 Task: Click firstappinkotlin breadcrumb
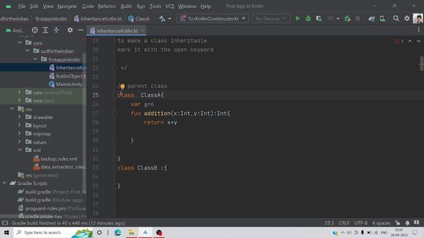[51, 19]
